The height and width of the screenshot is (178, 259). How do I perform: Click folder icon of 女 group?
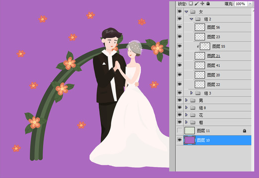click(193, 11)
